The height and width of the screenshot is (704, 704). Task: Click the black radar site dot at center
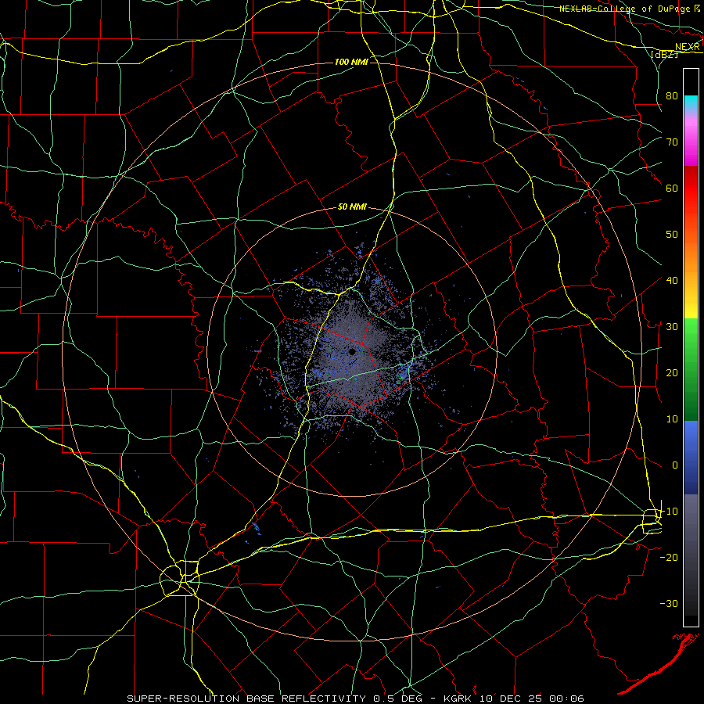(x=352, y=352)
